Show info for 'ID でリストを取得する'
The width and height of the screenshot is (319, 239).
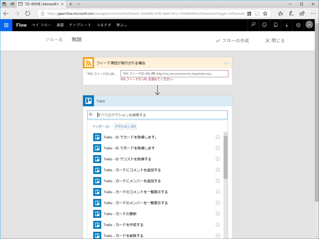(x=218, y=159)
